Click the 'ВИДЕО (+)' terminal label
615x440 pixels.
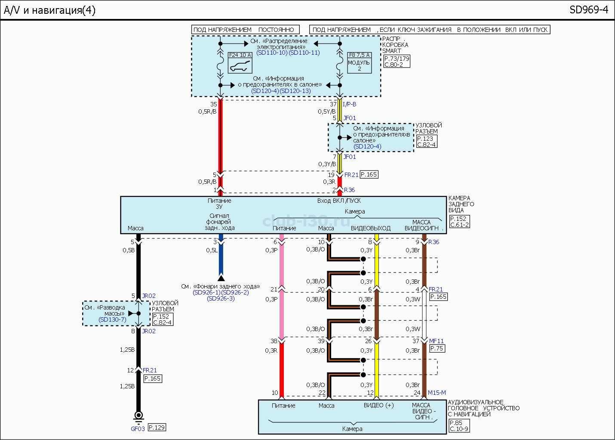tap(378, 405)
